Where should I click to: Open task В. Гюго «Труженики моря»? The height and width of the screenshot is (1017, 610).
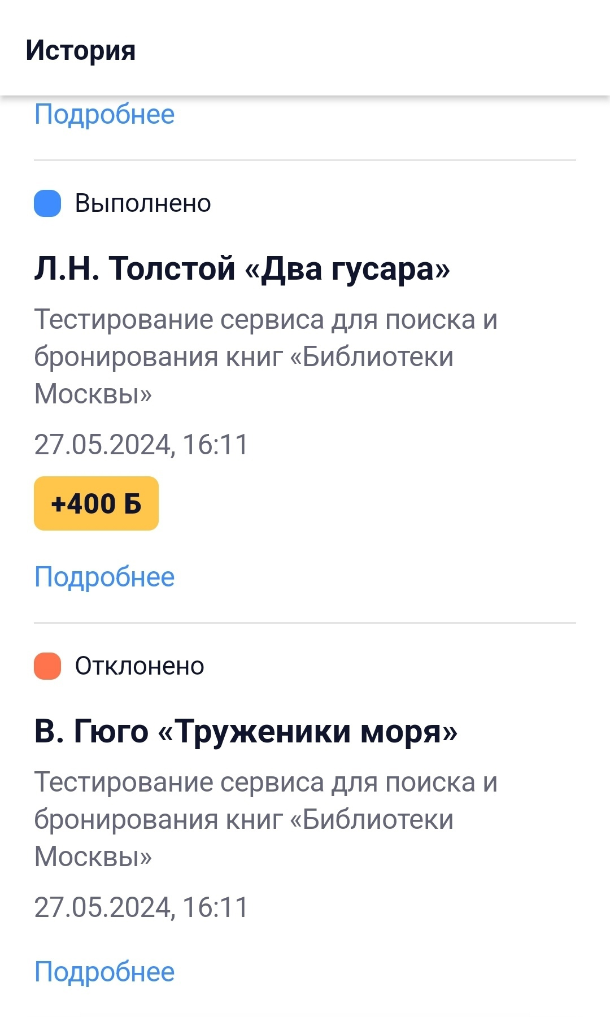click(246, 731)
